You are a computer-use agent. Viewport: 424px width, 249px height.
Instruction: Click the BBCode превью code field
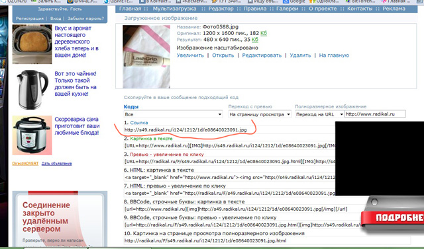pos(242,225)
